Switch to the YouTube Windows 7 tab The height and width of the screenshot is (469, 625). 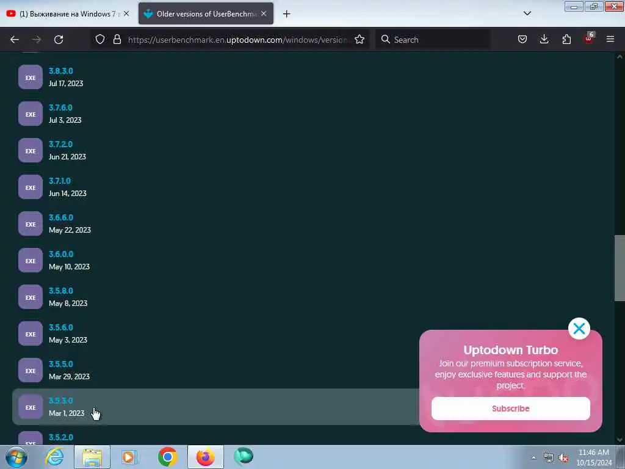[68, 14]
